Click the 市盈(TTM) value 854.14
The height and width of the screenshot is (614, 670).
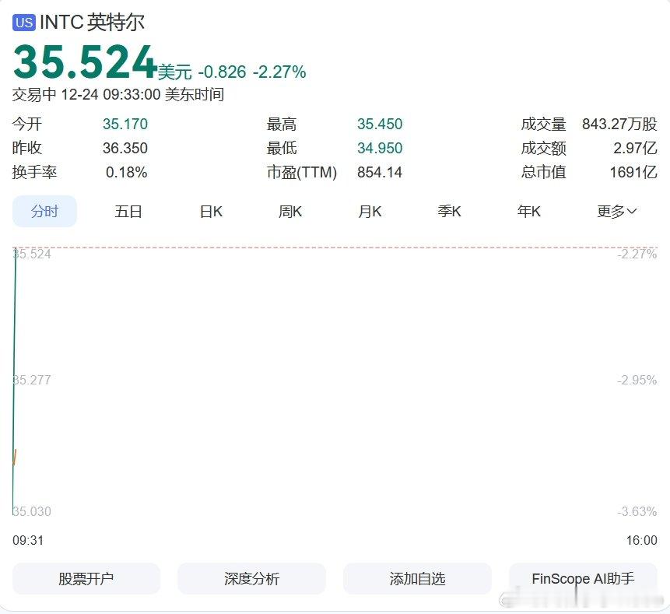pos(380,172)
